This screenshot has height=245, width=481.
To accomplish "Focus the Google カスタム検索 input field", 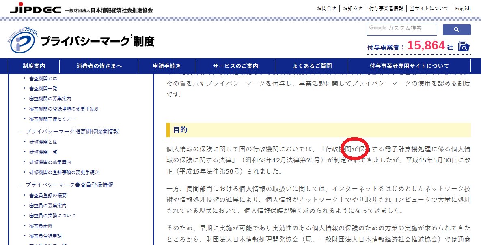I will [401, 29].
